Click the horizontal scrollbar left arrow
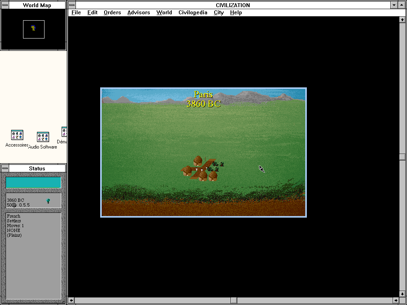407x305 pixels. 72,300
